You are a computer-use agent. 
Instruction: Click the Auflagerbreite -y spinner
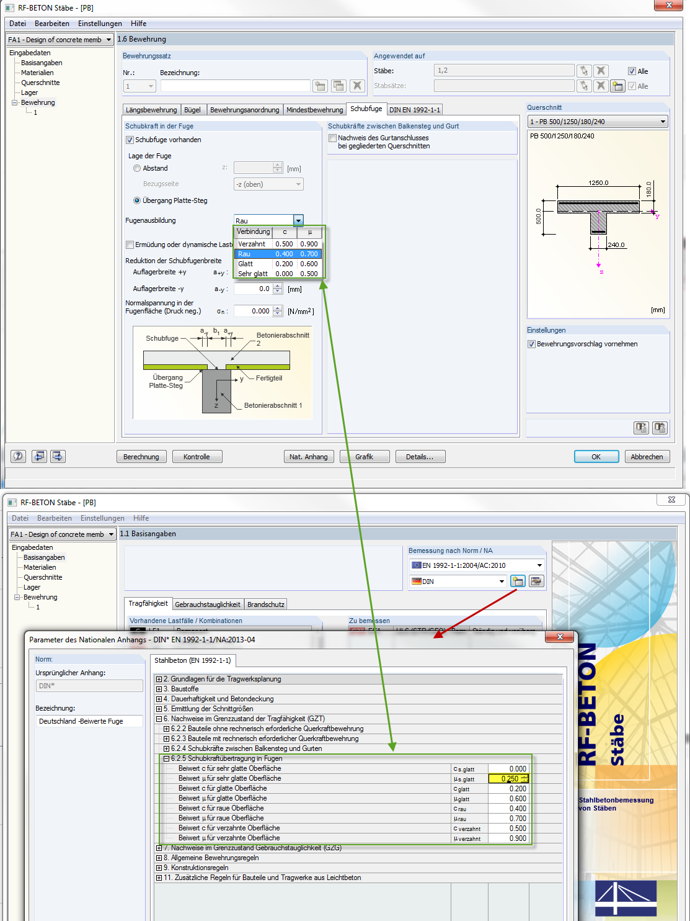click(x=278, y=289)
